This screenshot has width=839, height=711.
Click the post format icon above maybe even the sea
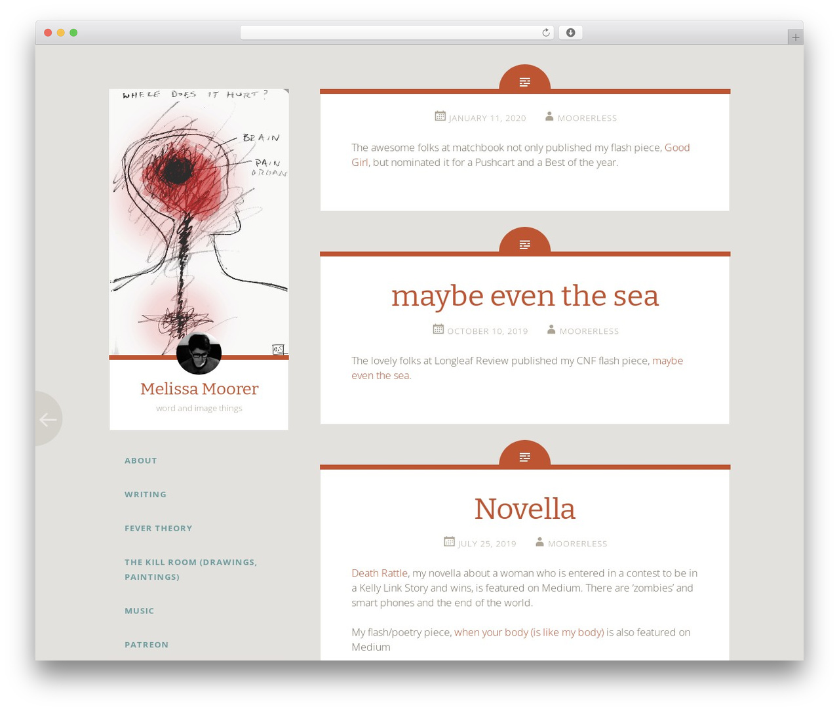click(x=524, y=245)
